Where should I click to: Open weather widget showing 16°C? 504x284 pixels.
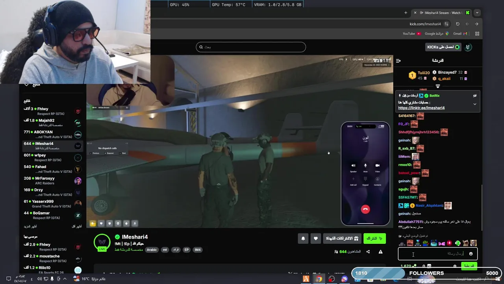[90, 279]
